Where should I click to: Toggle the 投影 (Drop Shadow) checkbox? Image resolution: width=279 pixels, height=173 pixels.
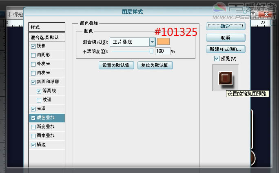click(x=33, y=46)
